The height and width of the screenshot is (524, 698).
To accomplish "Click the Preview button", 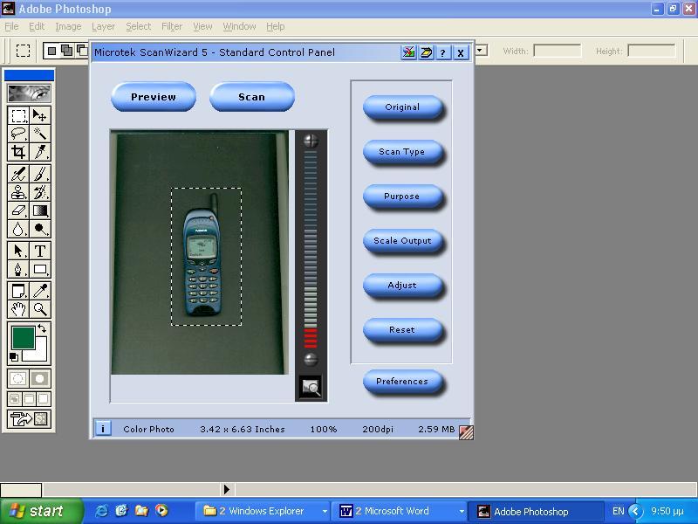I will click(x=154, y=97).
